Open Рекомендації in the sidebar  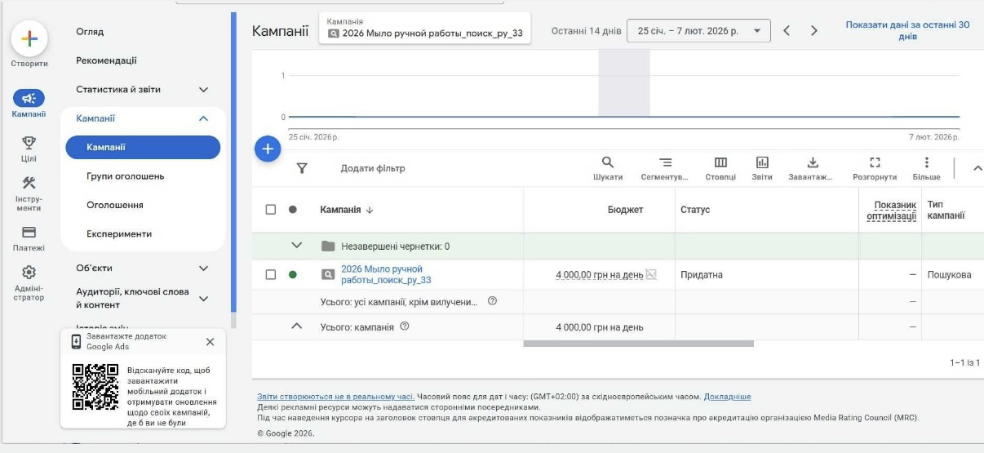point(106,60)
